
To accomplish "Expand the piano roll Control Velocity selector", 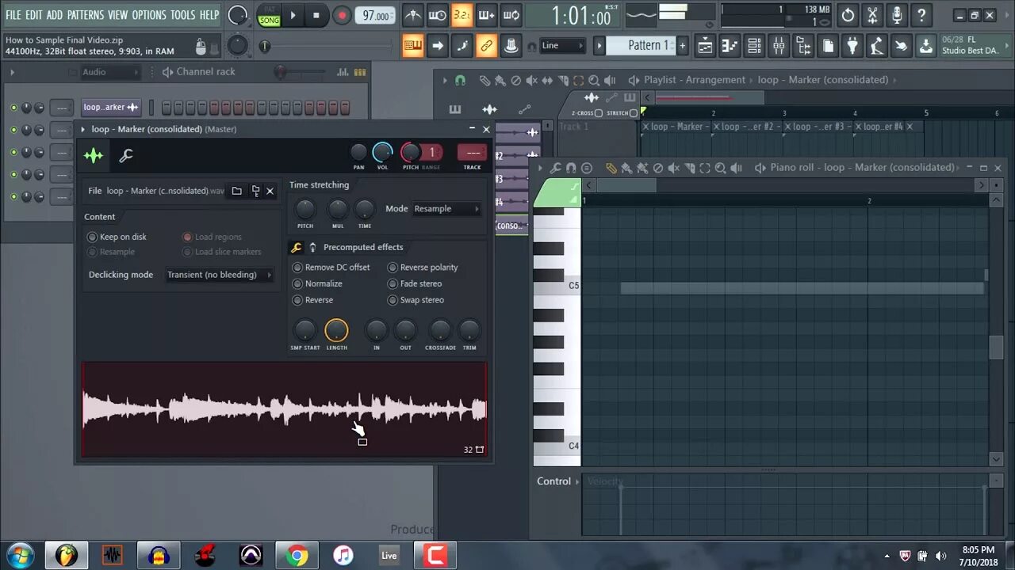I will [577, 481].
